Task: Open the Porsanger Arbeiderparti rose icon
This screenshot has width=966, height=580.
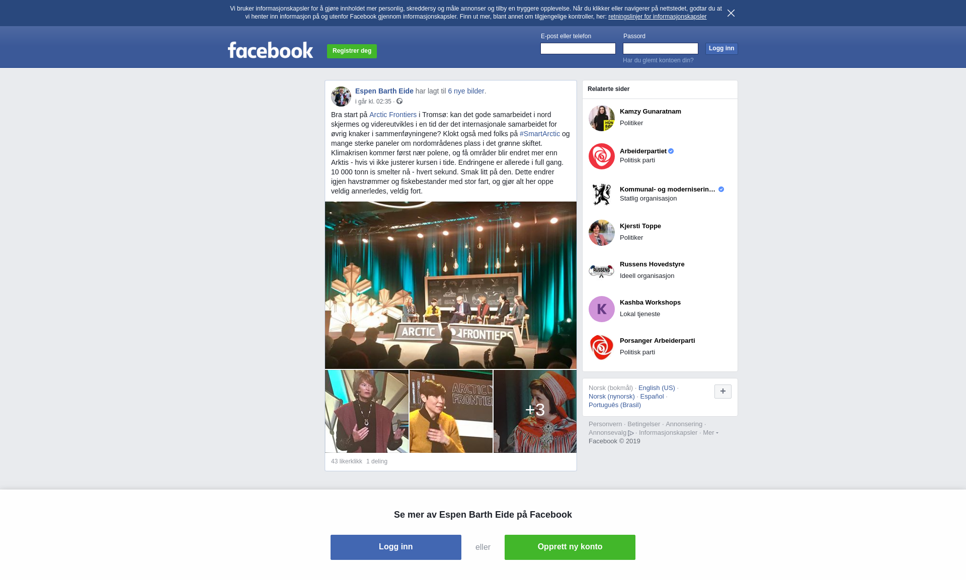Action: [602, 347]
